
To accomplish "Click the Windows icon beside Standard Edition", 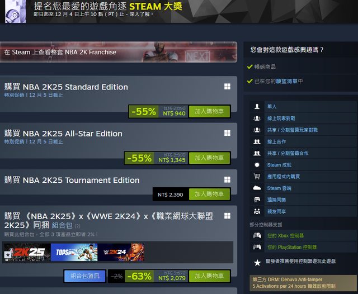I will pos(227,87).
